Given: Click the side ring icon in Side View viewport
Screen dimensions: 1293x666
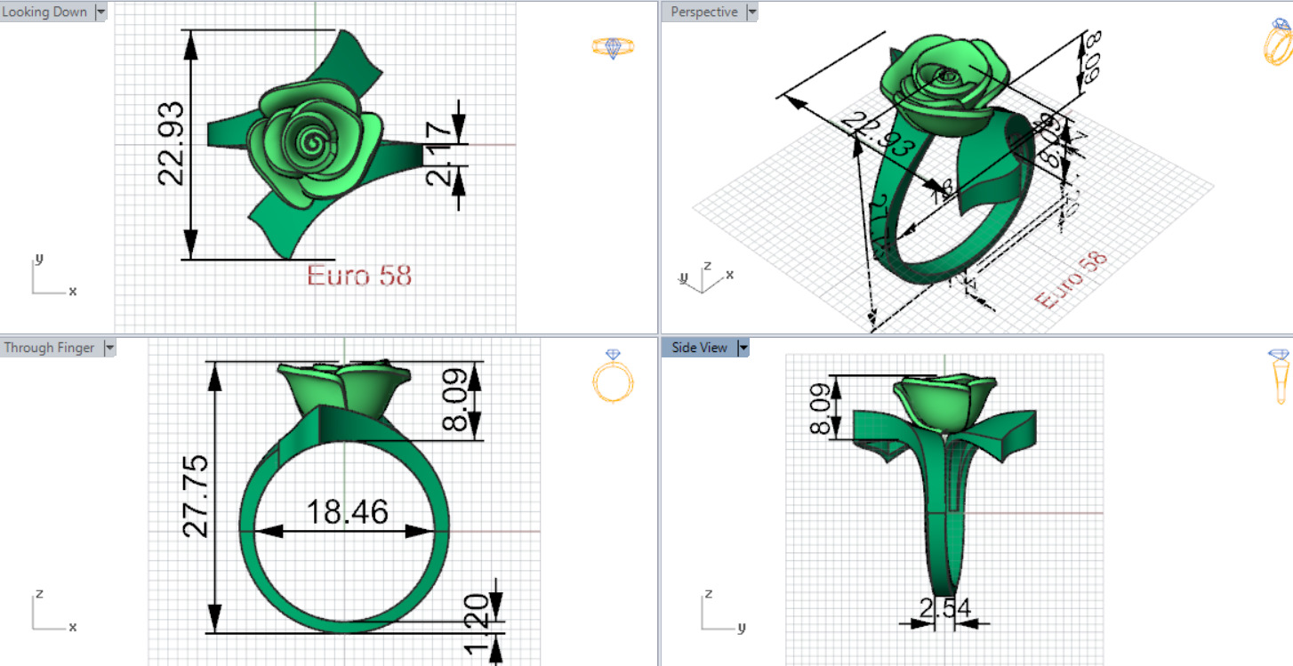Looking at the screenshot, I should click(1279, 377).
